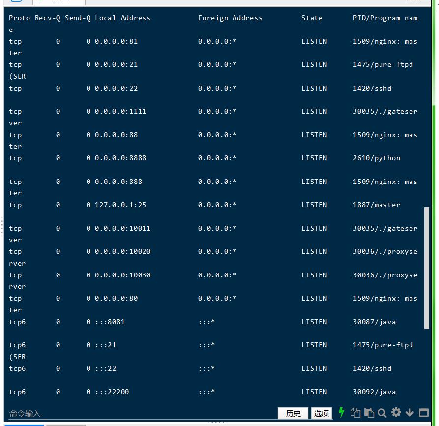Screen dimensions: 439x426
Task: Click the left panel splitter grip dots
Action: [x=2, y=226]
